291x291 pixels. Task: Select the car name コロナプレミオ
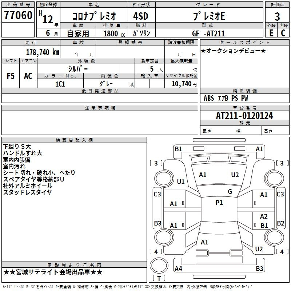pyautogui.click(x=94, y=16)
